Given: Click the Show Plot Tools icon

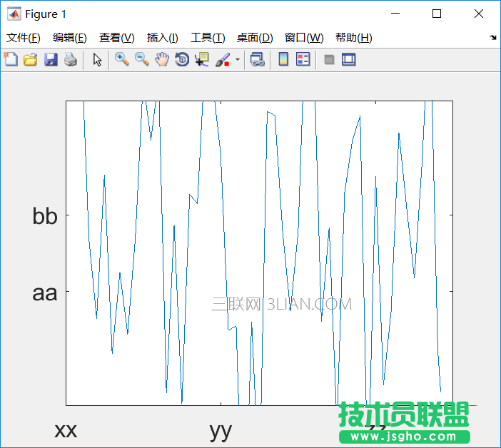Looking at the screenshot, I should tap(348, 59).
